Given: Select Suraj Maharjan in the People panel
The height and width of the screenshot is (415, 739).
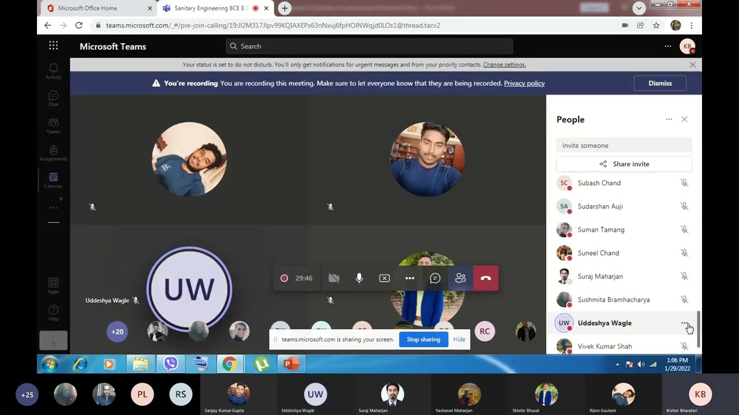Looking at the screenshot, I should pyautogui.click(x=622, y=277).
